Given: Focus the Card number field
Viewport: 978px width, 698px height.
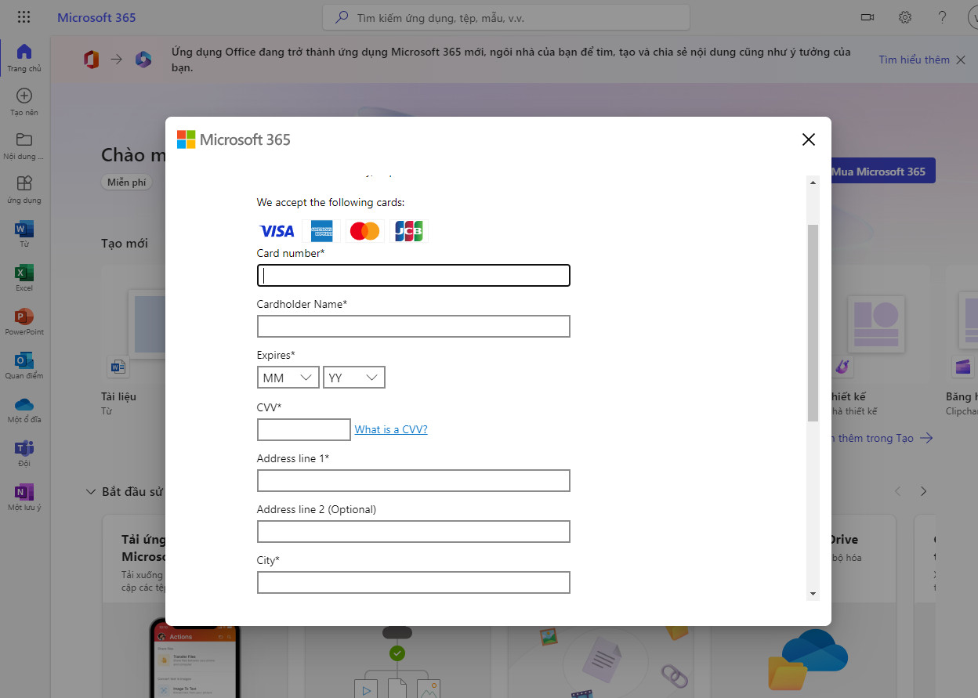Looking at the screenshot, I should coord(413,276).
